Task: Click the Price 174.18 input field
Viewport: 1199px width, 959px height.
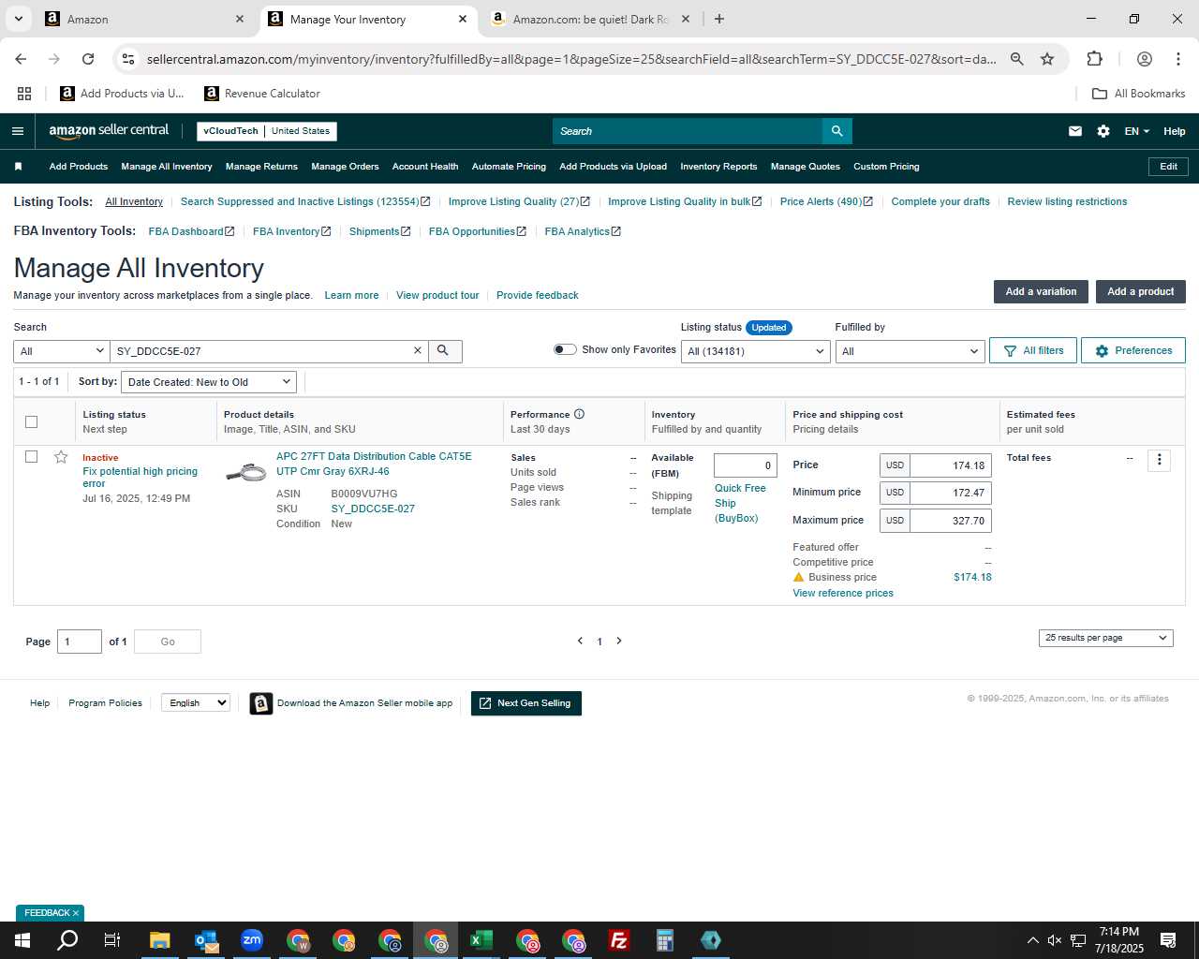Action: pos(950,465)
